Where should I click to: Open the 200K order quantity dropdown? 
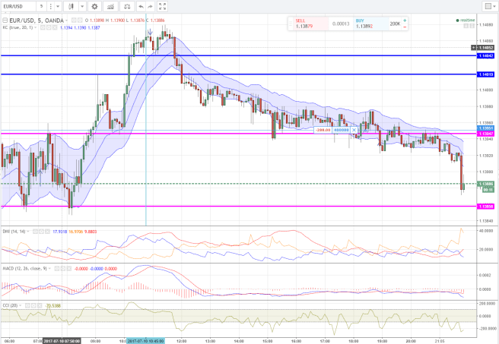click(x=397, y=24)
